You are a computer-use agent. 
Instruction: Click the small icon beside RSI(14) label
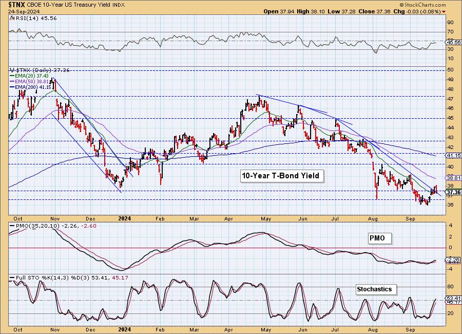click(x=11, y=18)
